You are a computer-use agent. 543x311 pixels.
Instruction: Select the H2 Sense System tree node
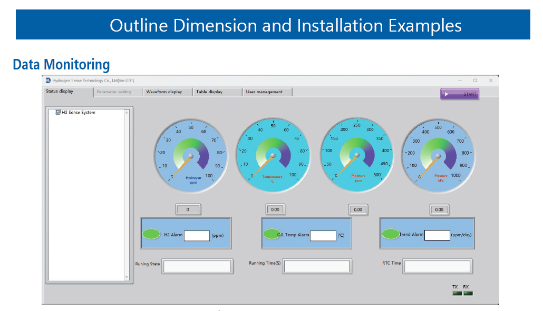pyautogui.click(x=79, y=112)
